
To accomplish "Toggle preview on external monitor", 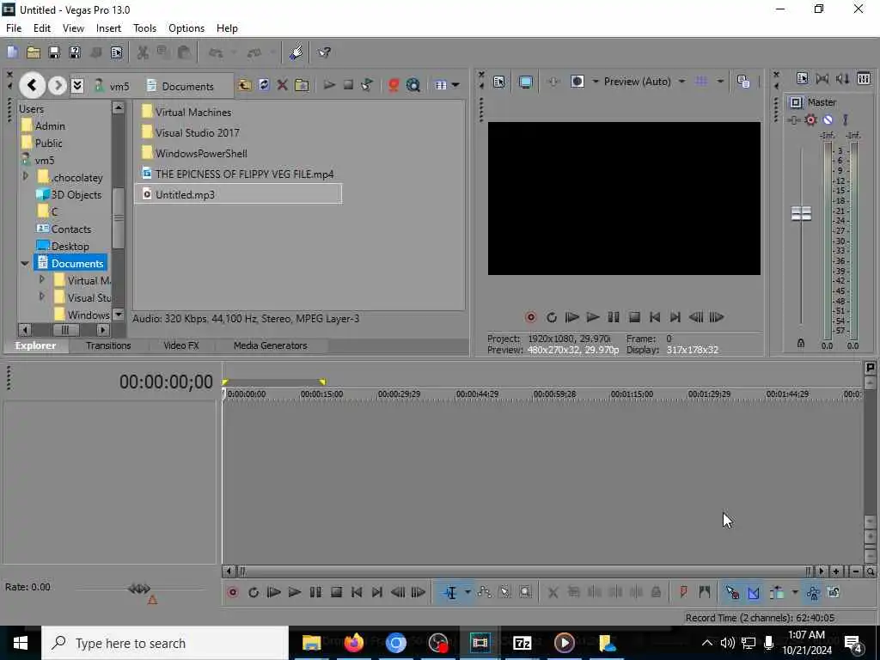I will 526,82.
